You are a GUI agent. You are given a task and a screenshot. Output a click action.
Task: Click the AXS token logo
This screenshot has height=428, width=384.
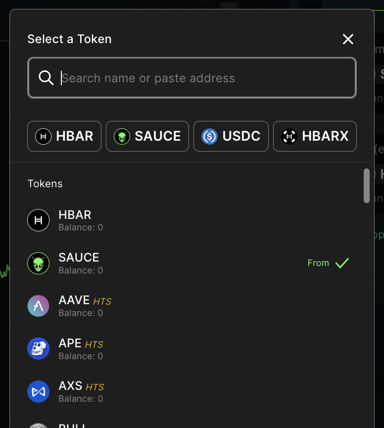(x=38, y=392)
